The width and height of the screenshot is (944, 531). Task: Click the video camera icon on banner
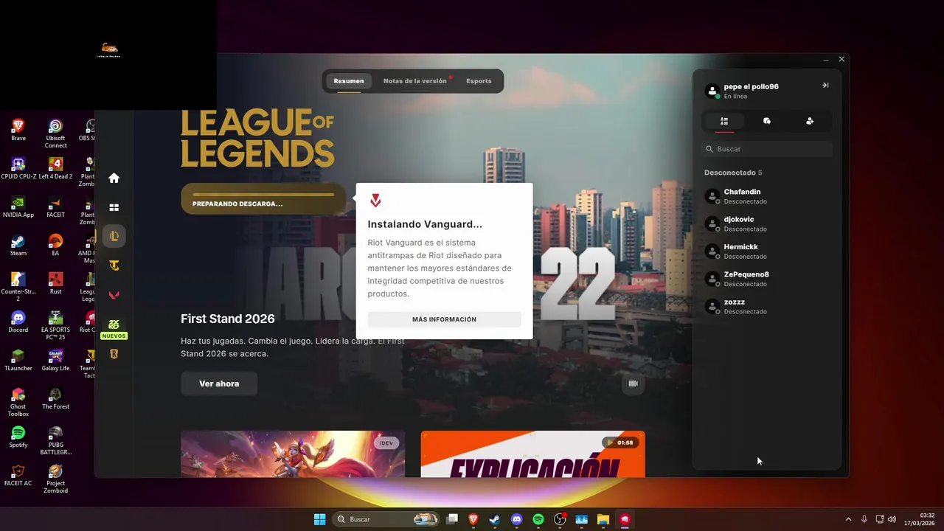tap(633, 383)
